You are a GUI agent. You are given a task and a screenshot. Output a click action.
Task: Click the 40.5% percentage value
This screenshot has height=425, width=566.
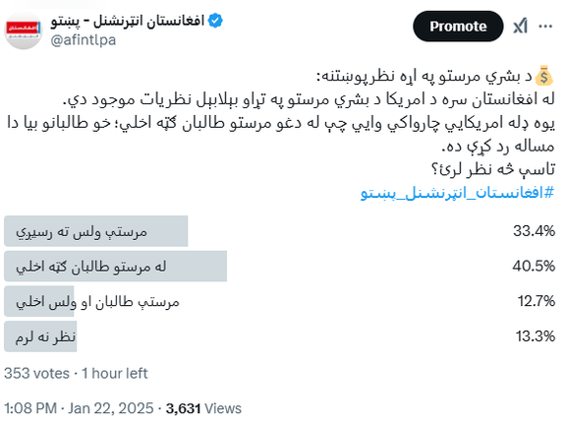(534, 266)
